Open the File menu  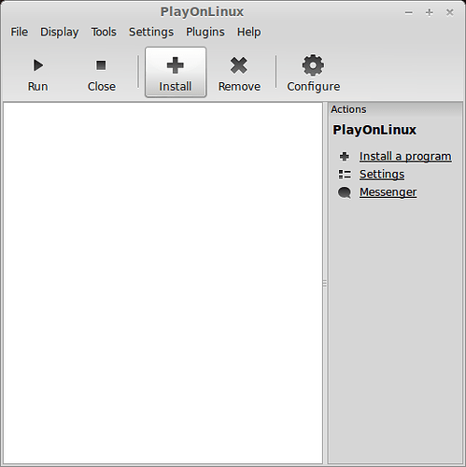pyautogui.click(x=20, y=32)
